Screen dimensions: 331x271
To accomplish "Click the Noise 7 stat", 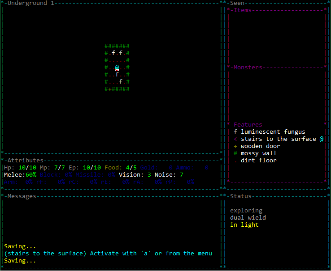I will [169, 175].
